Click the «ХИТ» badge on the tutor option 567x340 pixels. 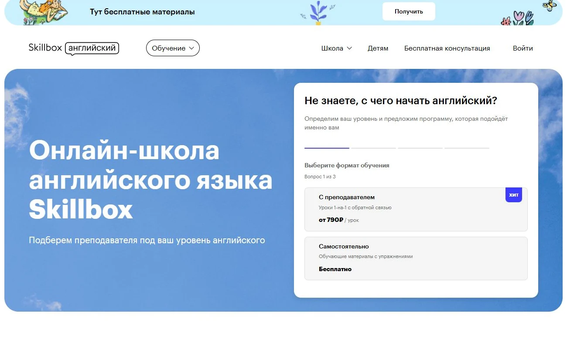(514, 195)
